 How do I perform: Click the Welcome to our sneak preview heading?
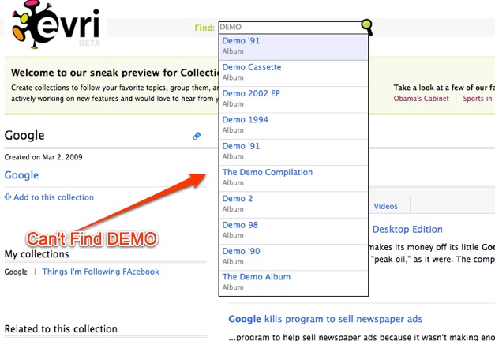[114, 73]
